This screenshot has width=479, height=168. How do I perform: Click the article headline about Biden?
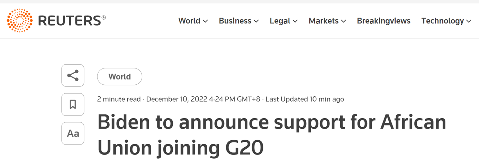pos(271,135)
